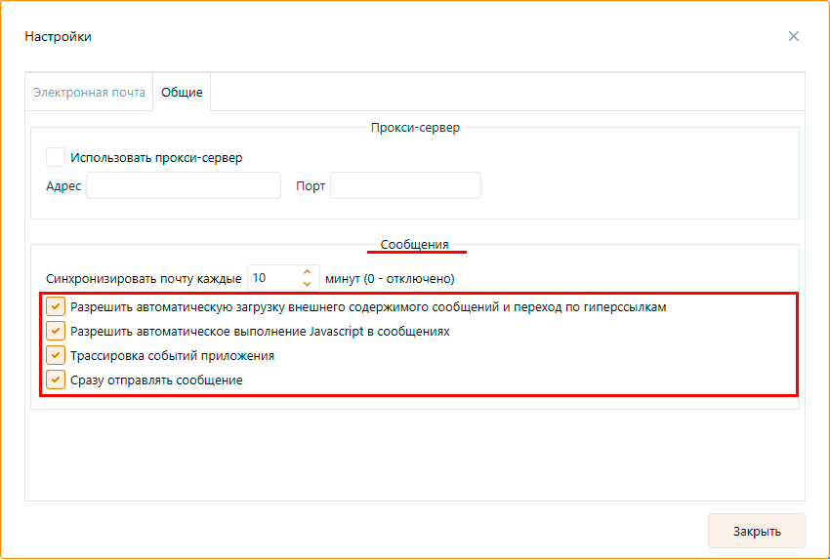
Task: Uncheck the Сразу отправлять сообщение checkbox
Action: (x=56, y=380)
